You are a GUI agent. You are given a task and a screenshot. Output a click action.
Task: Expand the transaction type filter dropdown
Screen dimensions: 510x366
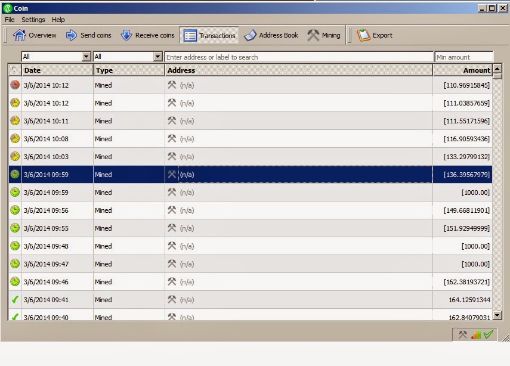[157, 57]
